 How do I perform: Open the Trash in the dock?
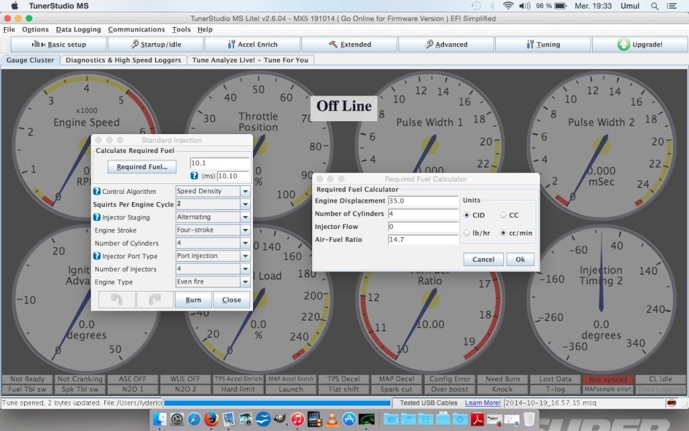click(529, 419)
